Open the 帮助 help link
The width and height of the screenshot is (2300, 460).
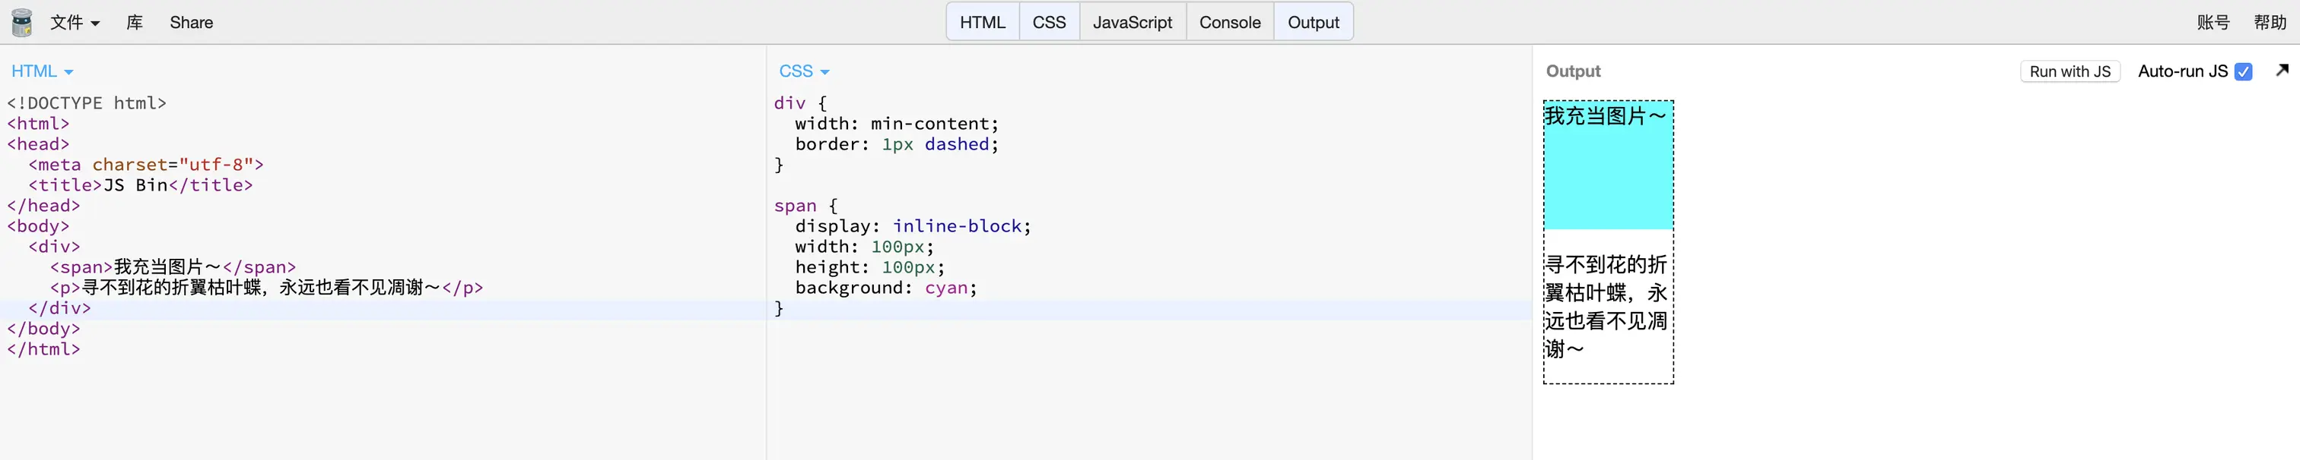click(x=2269, y=22)
